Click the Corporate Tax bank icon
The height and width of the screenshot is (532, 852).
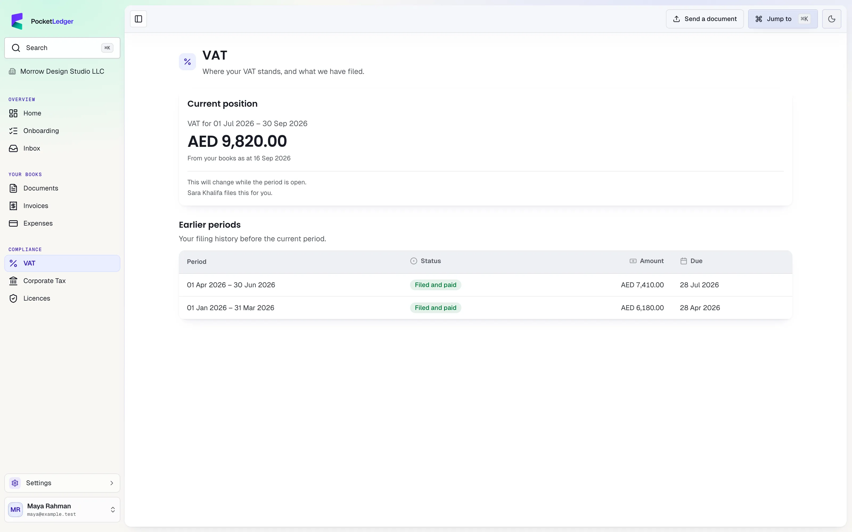pos(13,281)
